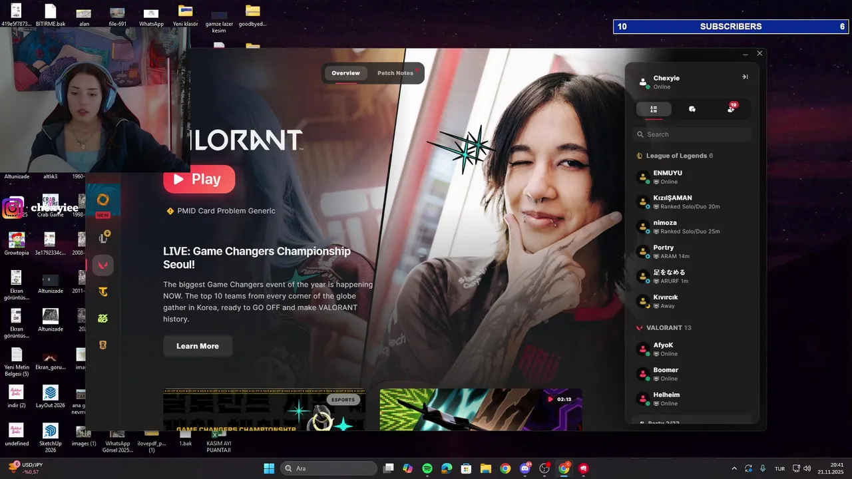Select friend Kıvırcık who is Away
852x479 pixels.
(x=692, y=301)
